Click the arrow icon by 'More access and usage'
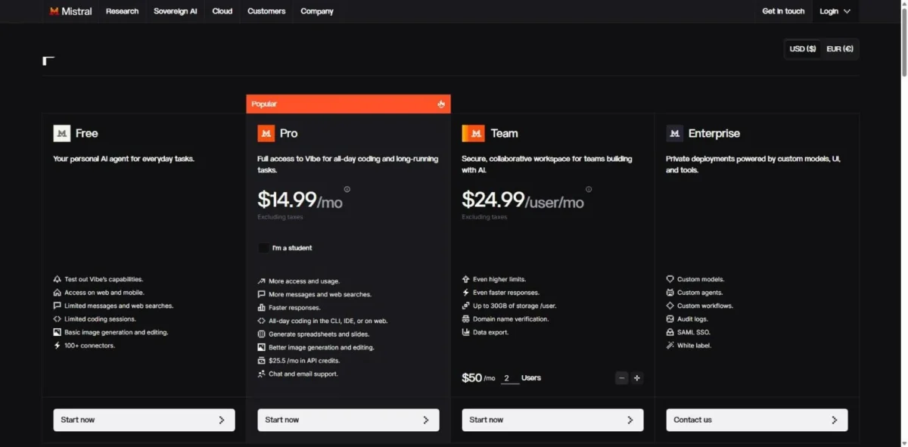Image resolution: width=908 pixels, height=447 pixels. click(x=262, y=281)
